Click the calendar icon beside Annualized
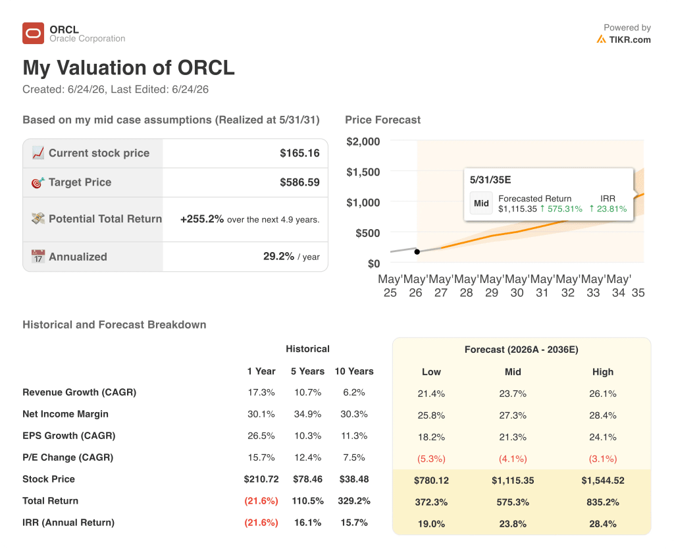Image resolution: width=674 pixels, height=549 pixels. point(38,257)
